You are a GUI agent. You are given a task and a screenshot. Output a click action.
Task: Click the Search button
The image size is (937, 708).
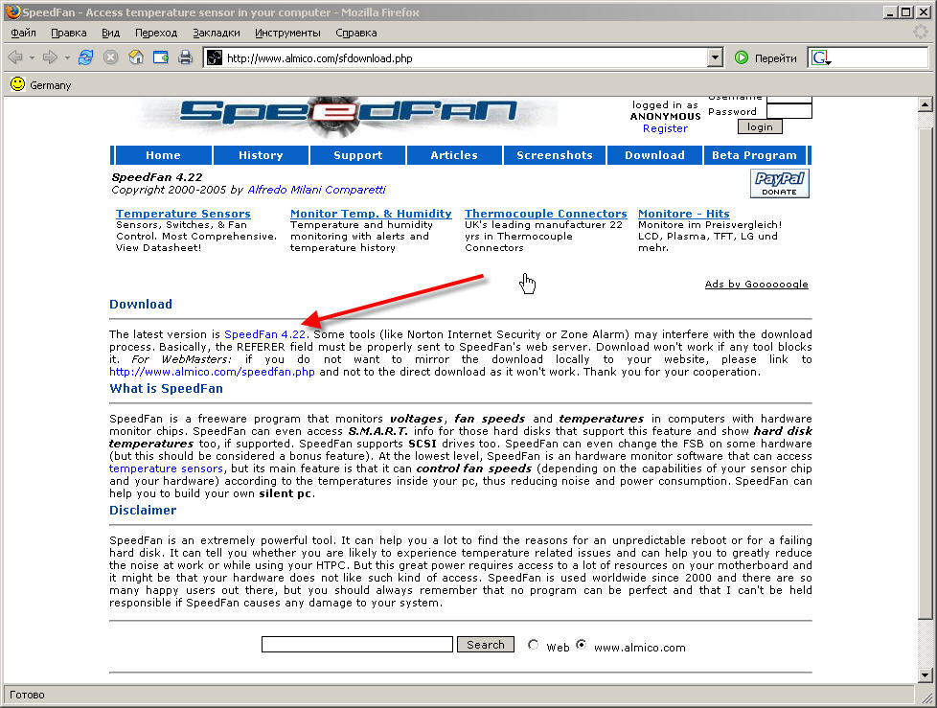tap(485, 644)
